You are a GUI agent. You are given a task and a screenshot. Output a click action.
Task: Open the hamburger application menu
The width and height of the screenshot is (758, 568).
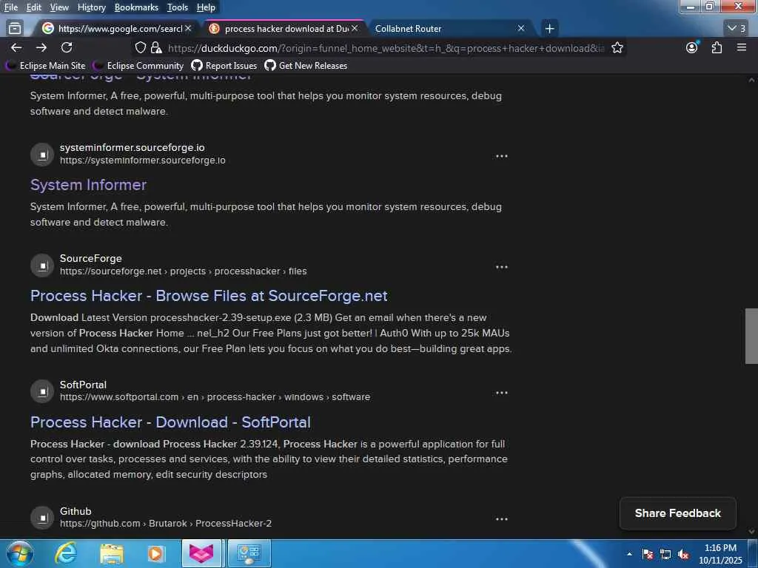742,47
